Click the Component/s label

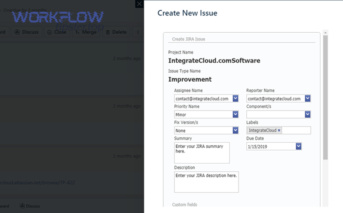(x=259, y=106)
